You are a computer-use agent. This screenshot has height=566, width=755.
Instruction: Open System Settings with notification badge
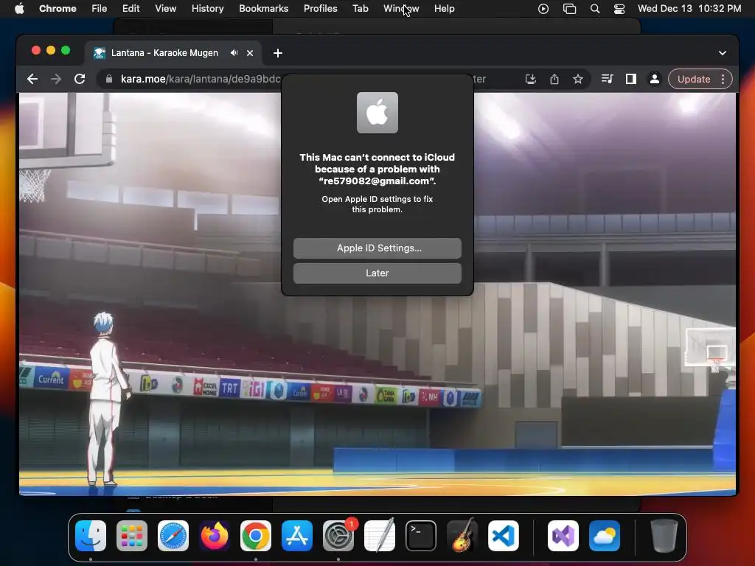click(338, 536)
